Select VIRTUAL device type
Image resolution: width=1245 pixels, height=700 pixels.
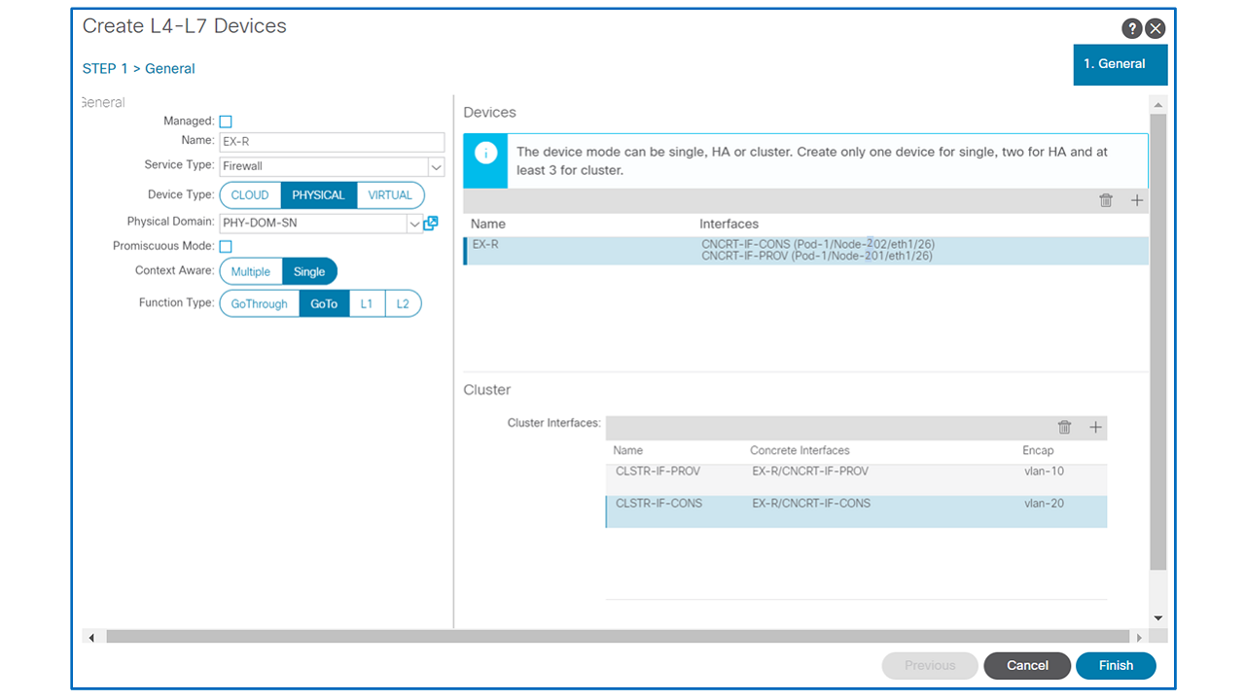[x=390, y=195]
